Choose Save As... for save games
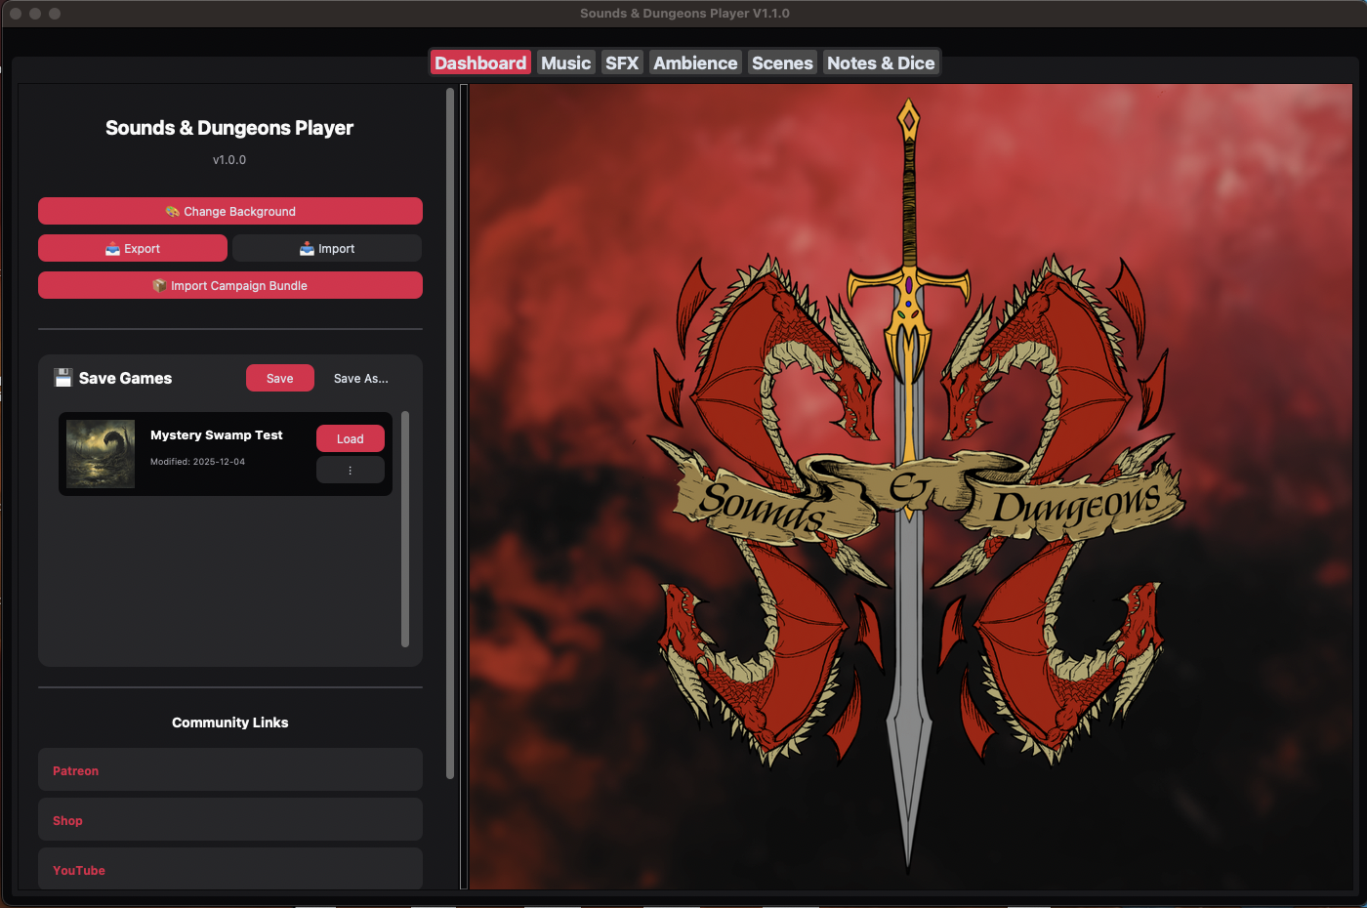The image size is (1367, 908). (361, 378)
